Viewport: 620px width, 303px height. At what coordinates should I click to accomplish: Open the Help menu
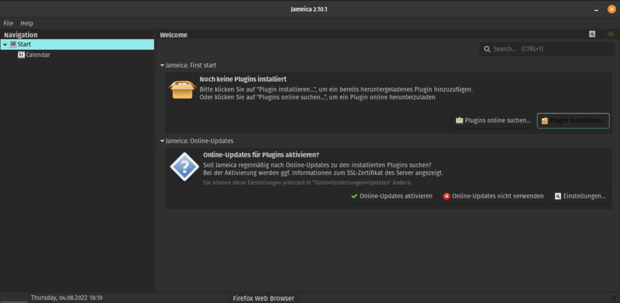pyautogui.click(x=27, y=24)
